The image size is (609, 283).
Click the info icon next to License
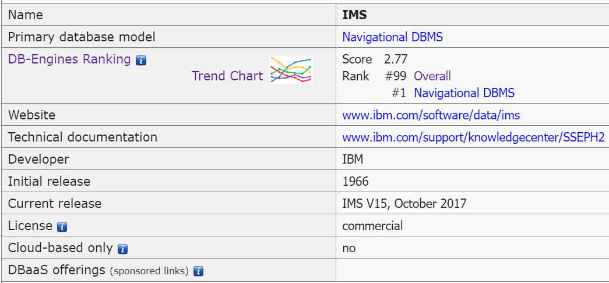click(62, 226)
